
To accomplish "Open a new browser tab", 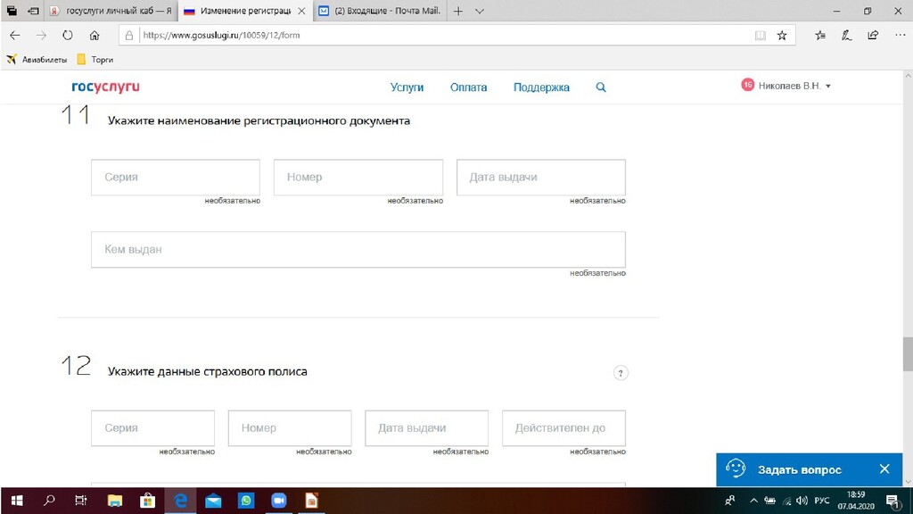I will 458,11.
